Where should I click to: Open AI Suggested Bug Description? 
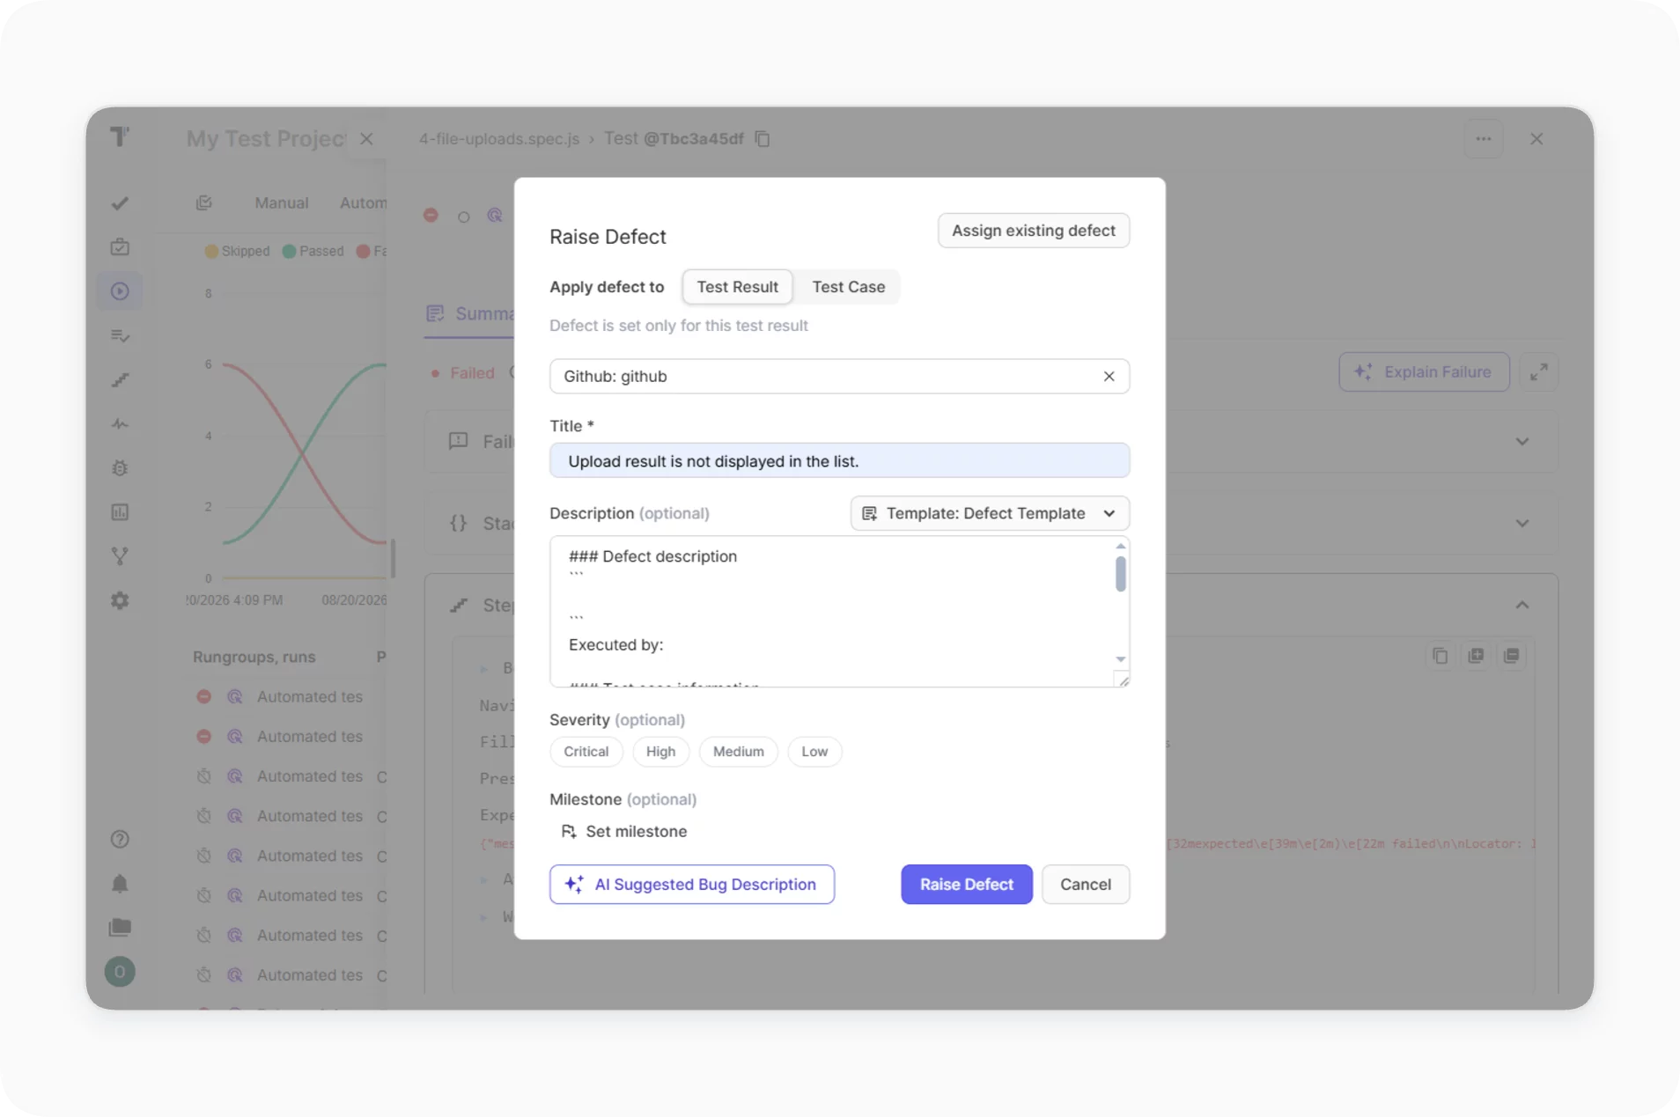coord(691,884)
